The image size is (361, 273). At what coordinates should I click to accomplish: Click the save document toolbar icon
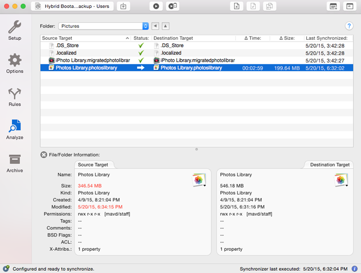coord(123,6)
